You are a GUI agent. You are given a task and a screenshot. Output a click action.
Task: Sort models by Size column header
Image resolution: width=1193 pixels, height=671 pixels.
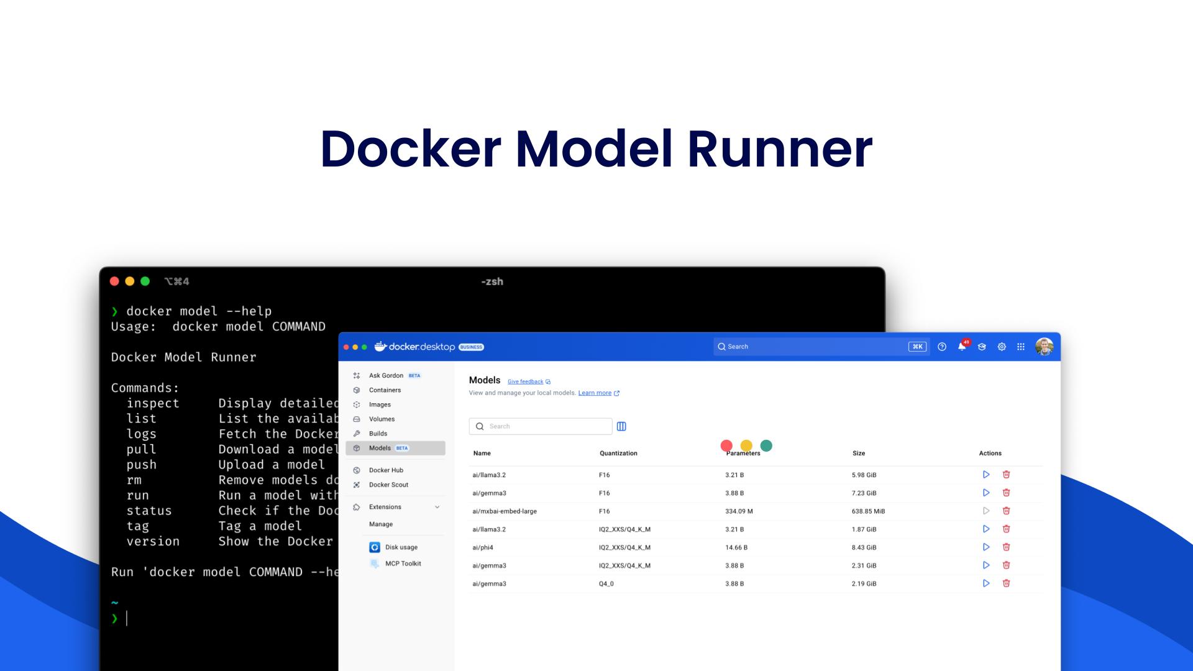click(x=859, y=454)
